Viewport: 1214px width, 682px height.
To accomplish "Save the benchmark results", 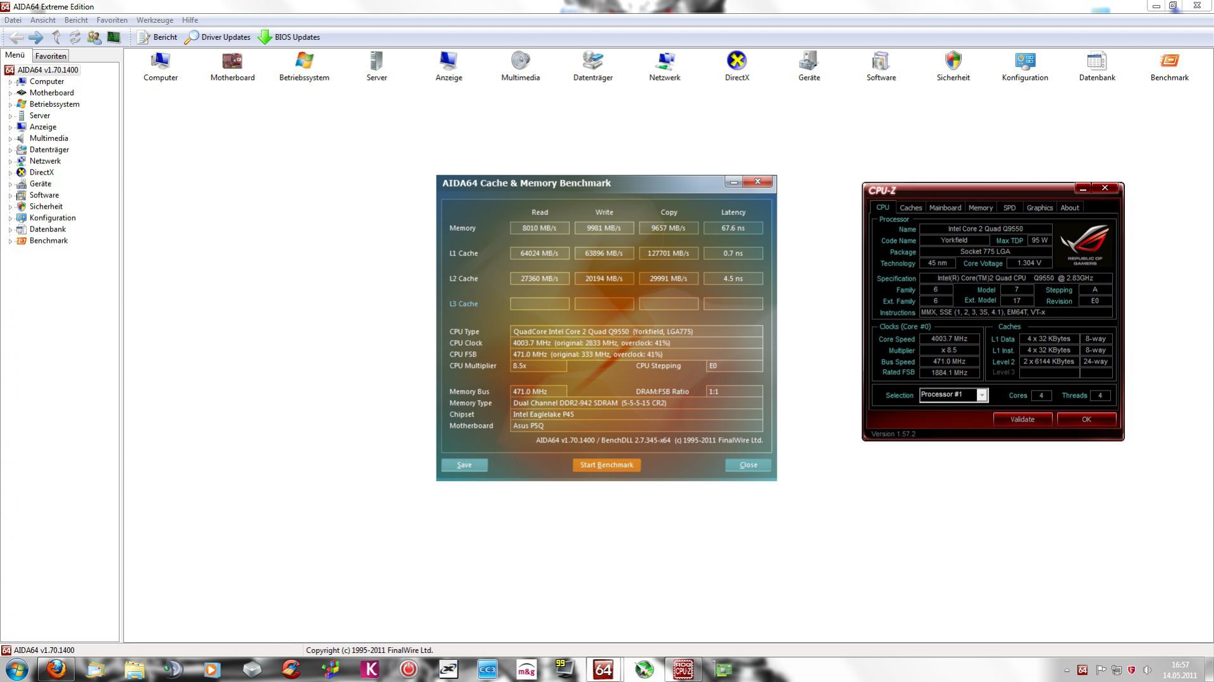I will (464, 465).
